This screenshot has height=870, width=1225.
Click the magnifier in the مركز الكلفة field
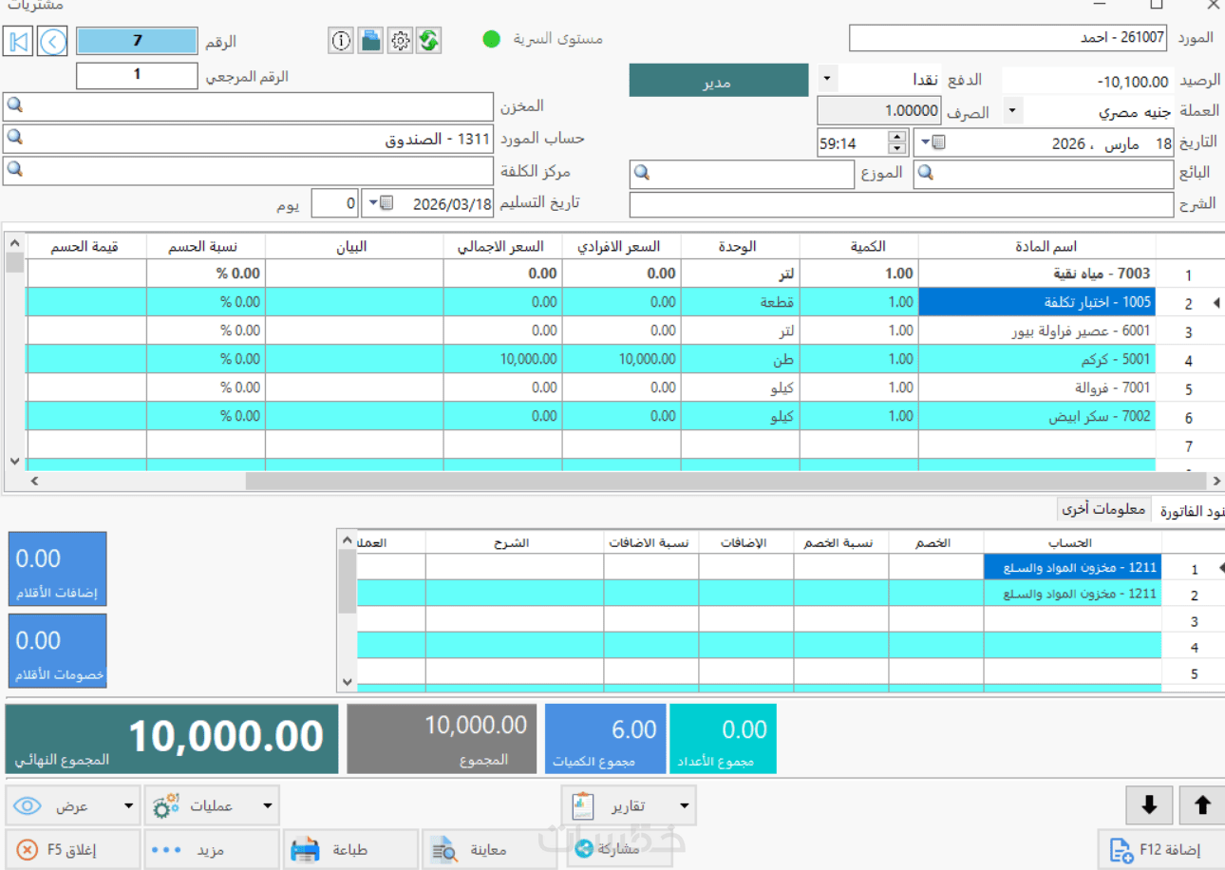click(14, 170)
